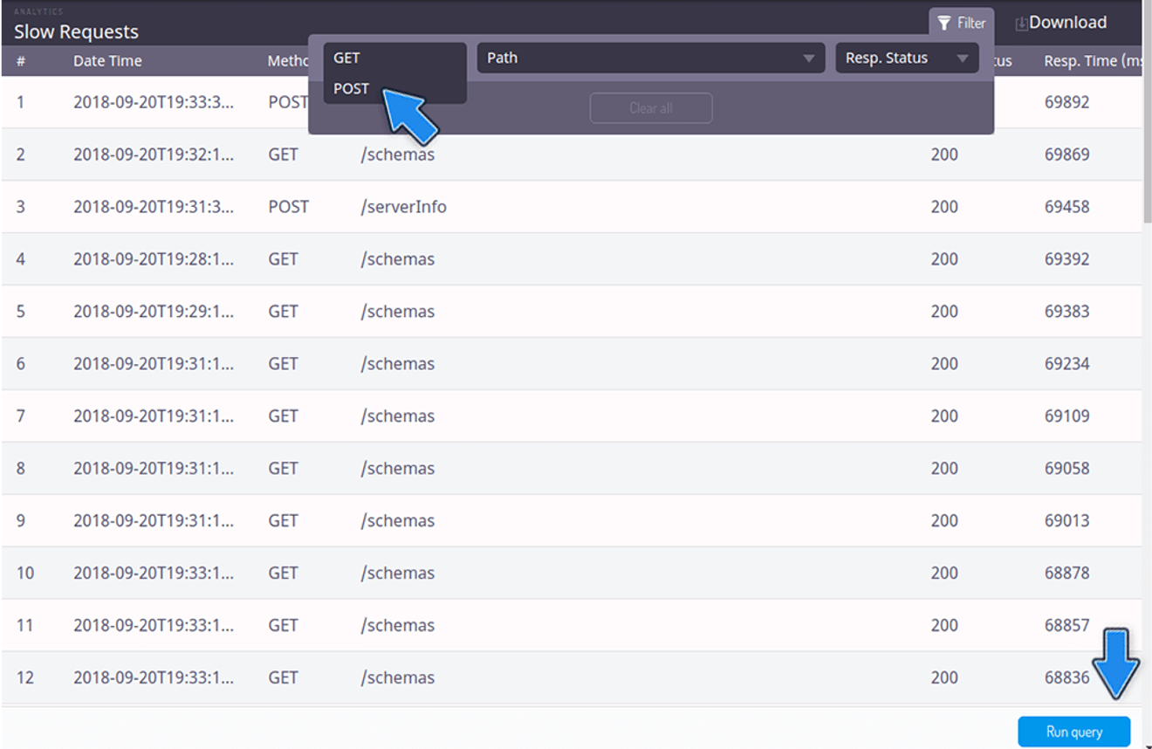1152x749 pixels.
Task: Click the Path dropdown arrow
Action: coord(809,58)
